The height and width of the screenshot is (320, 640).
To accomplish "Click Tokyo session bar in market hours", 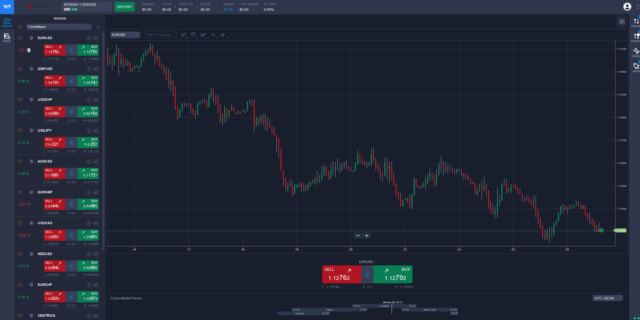I will [x=330, y=310].
